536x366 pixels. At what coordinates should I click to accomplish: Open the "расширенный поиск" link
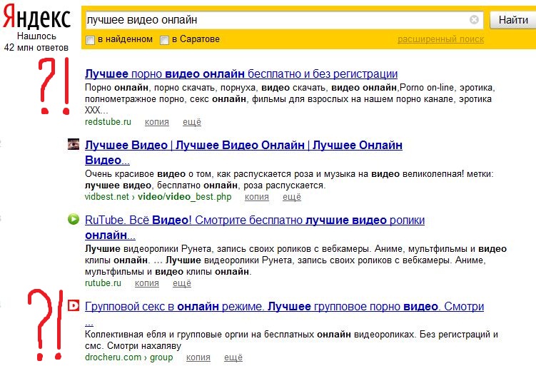tap(440, 39)
